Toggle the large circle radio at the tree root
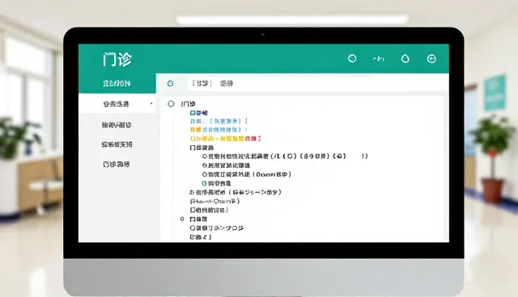 pyautogui.click(x=171, y=104)
